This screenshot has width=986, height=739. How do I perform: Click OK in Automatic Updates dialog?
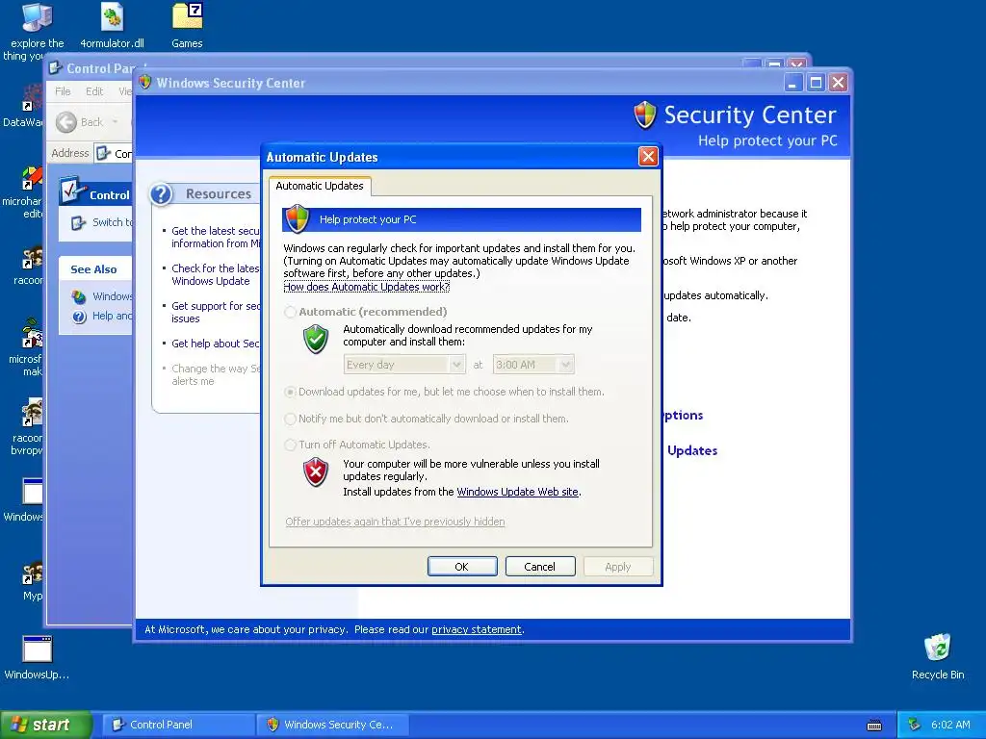point(462,566)
